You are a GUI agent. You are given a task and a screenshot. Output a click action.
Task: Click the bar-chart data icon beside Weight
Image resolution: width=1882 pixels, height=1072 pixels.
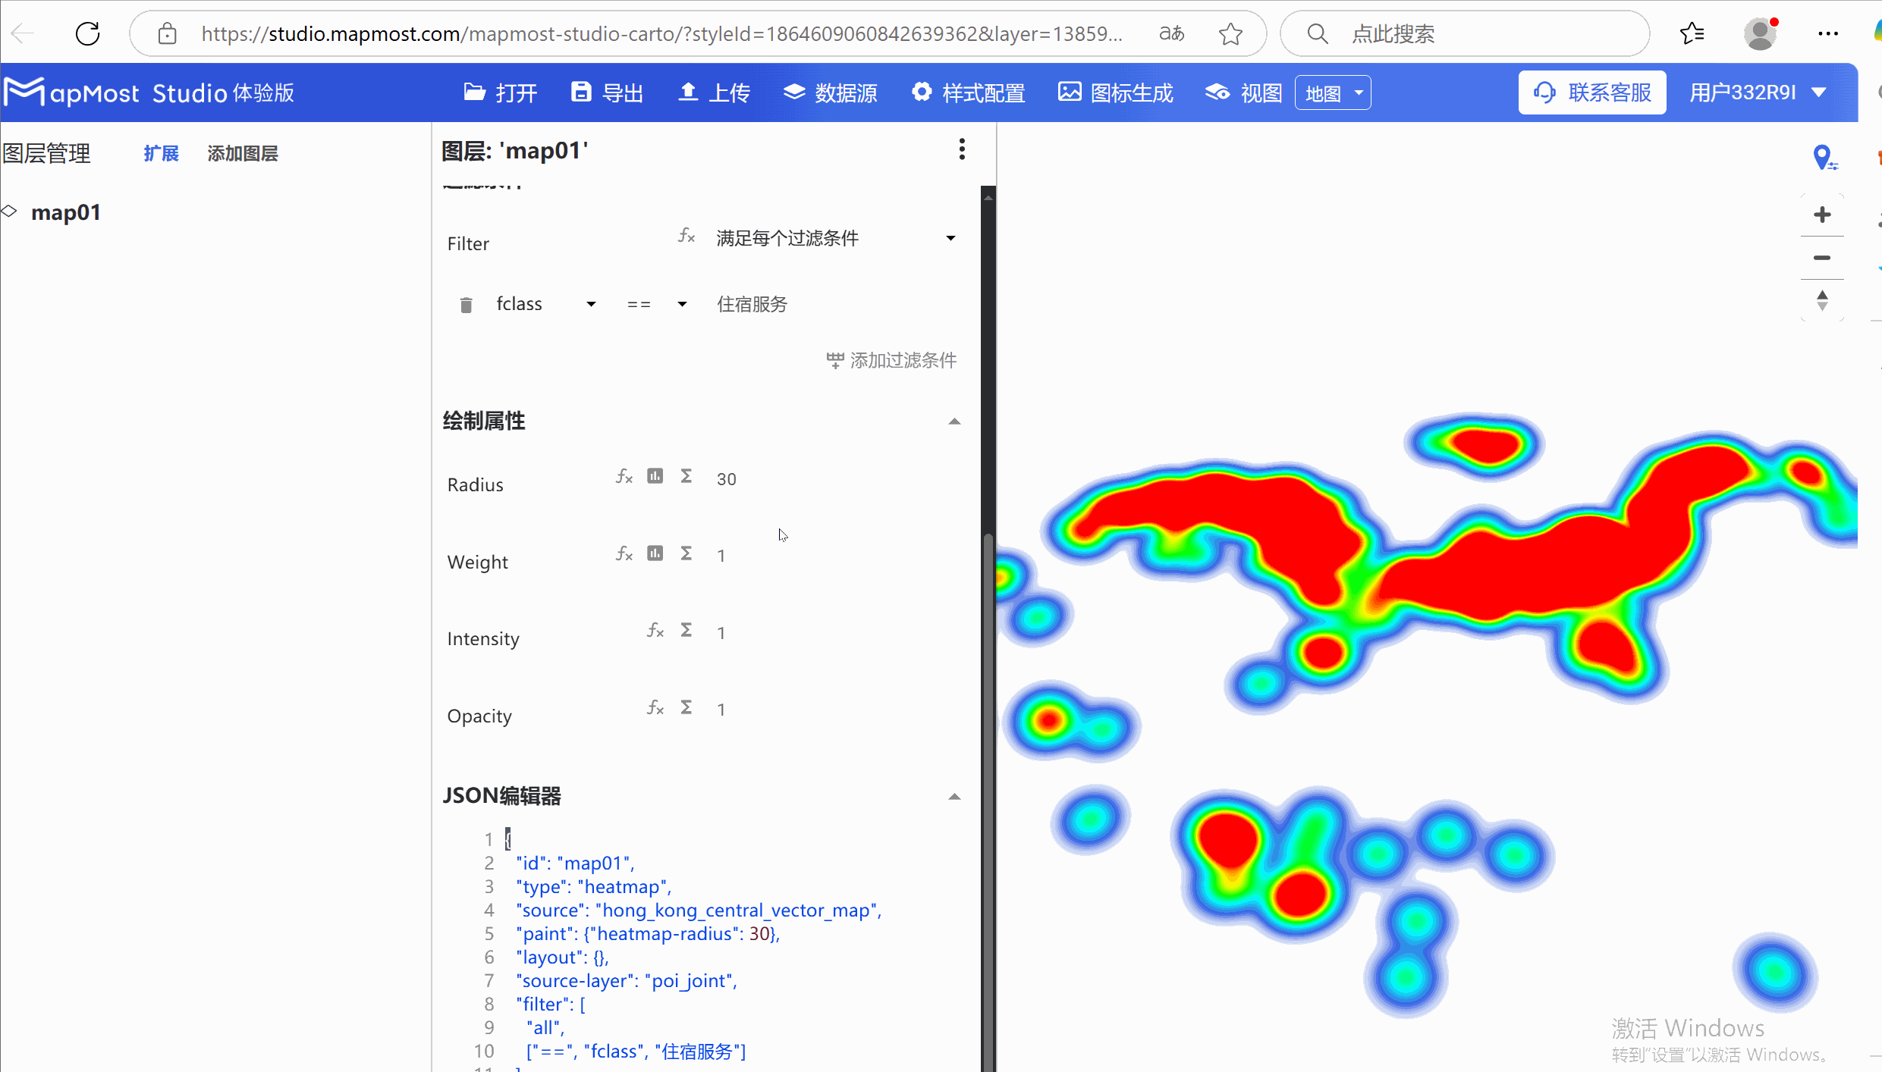pyautogui.click(x=655, y=553)
